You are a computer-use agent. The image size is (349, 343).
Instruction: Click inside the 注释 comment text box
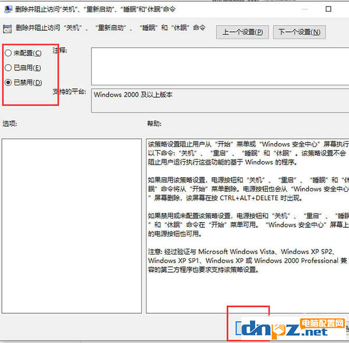click(x=220, y=66)
